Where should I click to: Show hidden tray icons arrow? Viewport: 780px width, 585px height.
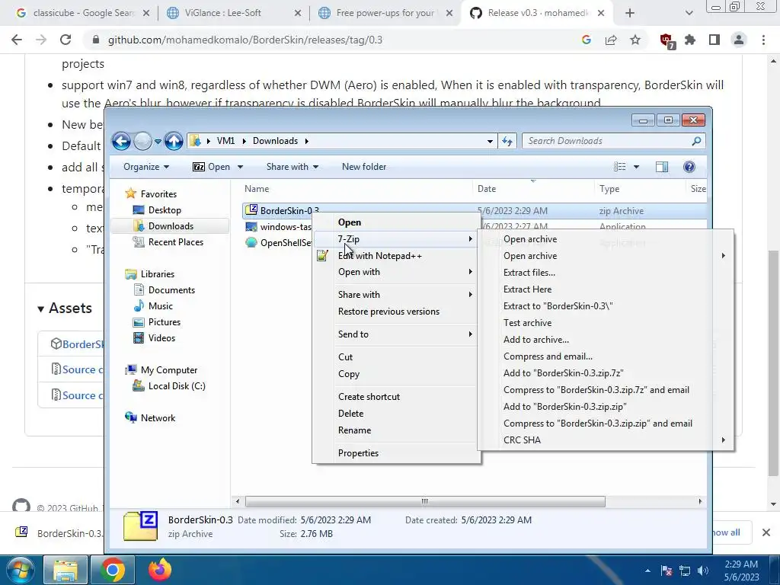647,571
